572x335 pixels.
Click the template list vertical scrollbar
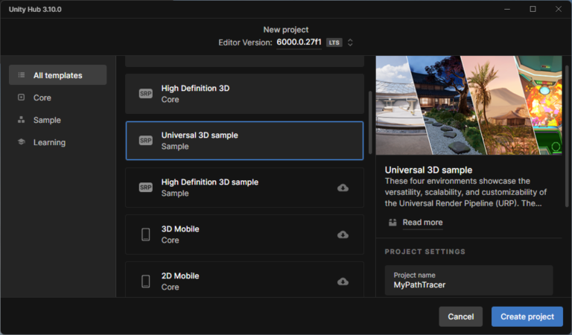click(370, 123)
